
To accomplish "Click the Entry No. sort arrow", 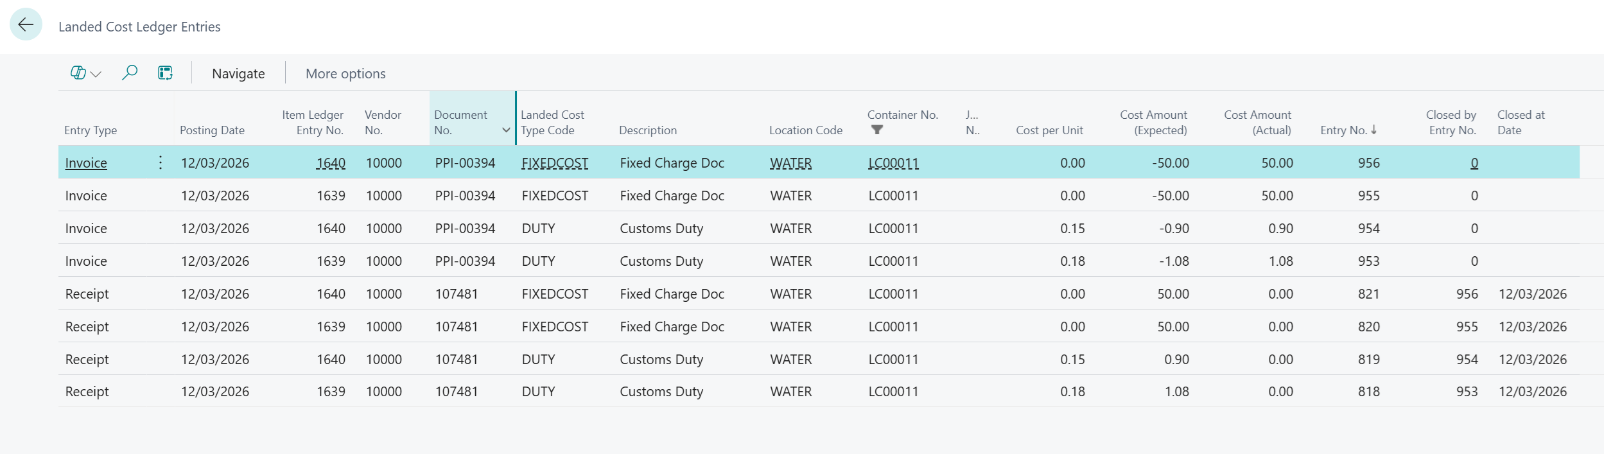I will [1373, 130].
